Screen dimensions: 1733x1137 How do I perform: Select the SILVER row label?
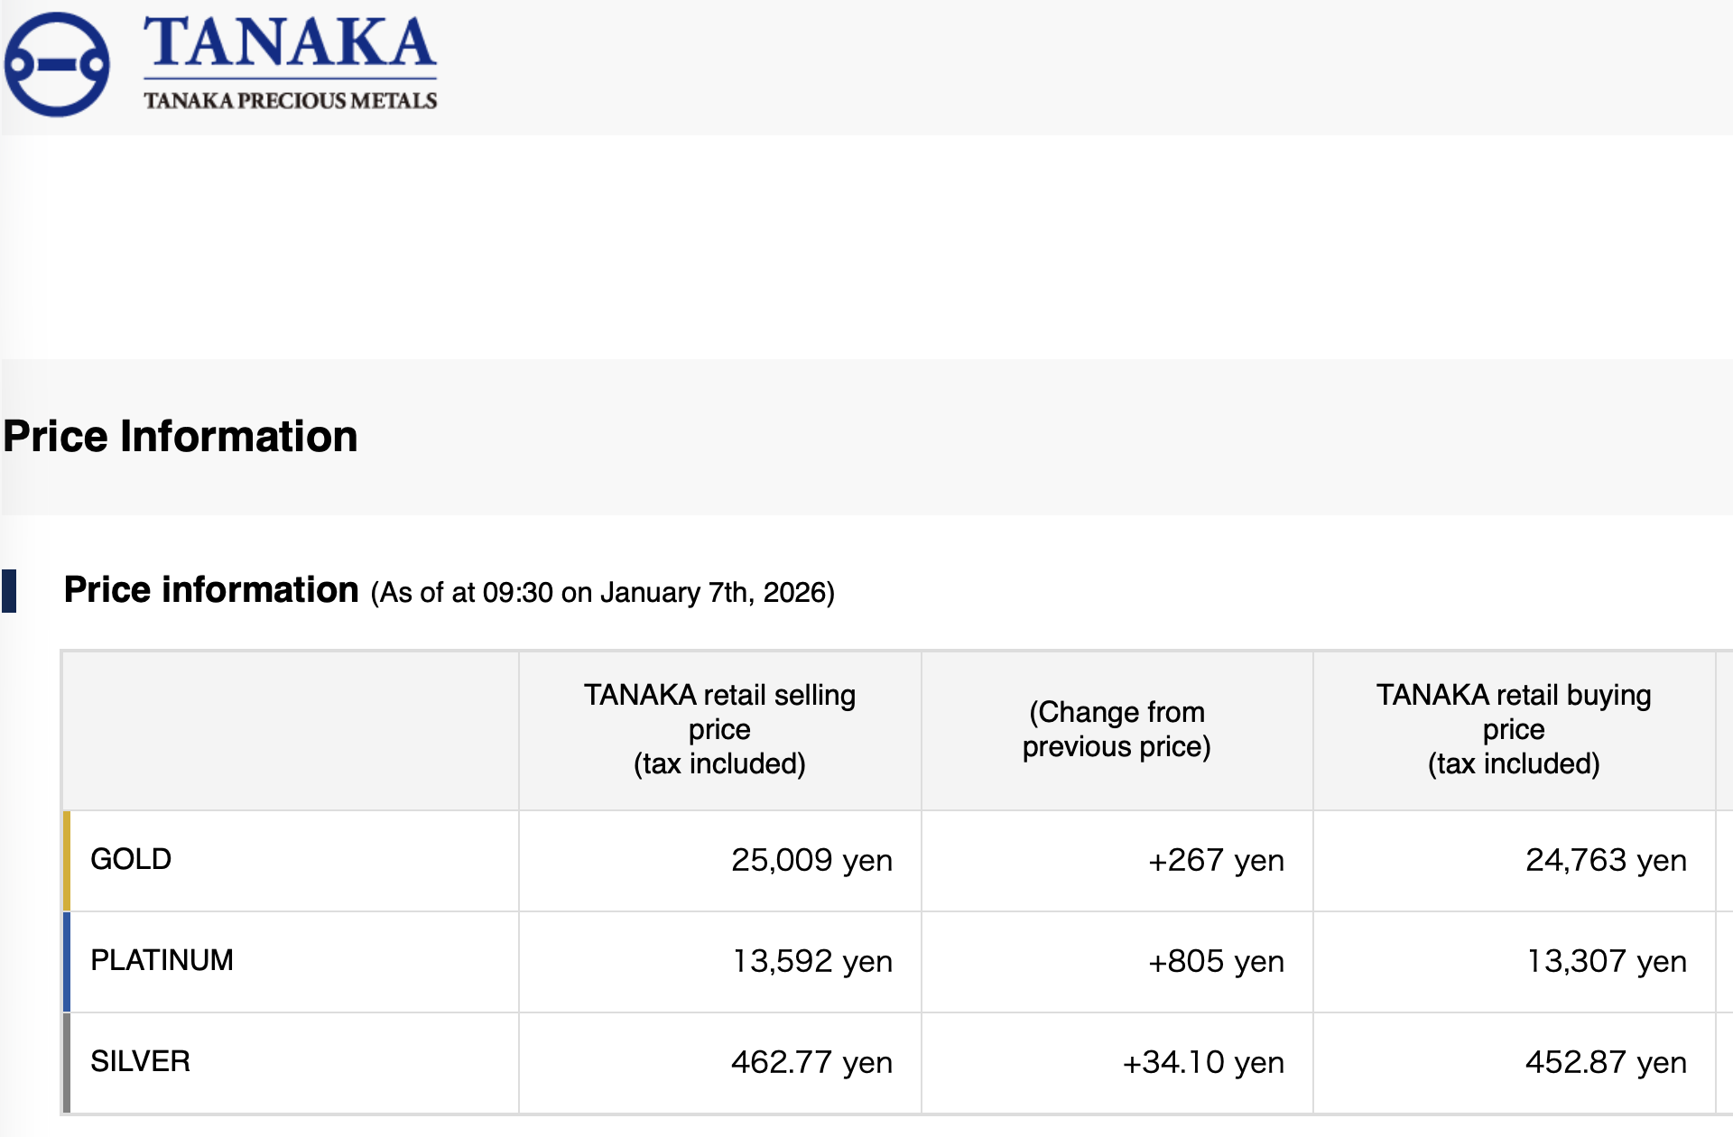(x=140, y=1061)
